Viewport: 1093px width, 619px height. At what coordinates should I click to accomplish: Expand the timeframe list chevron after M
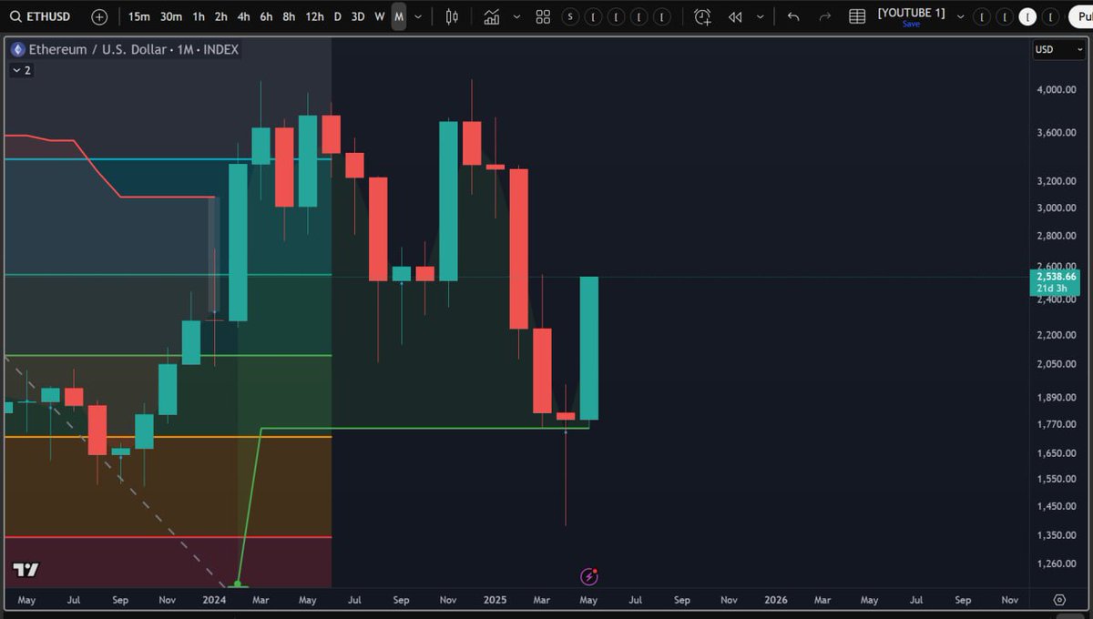point(418,16)
